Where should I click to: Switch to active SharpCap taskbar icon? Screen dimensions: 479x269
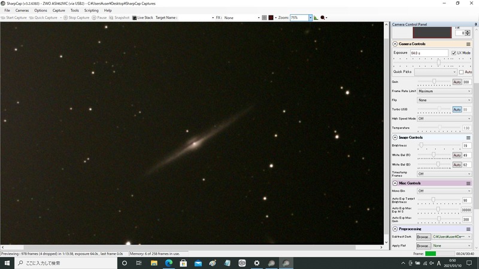286,263
